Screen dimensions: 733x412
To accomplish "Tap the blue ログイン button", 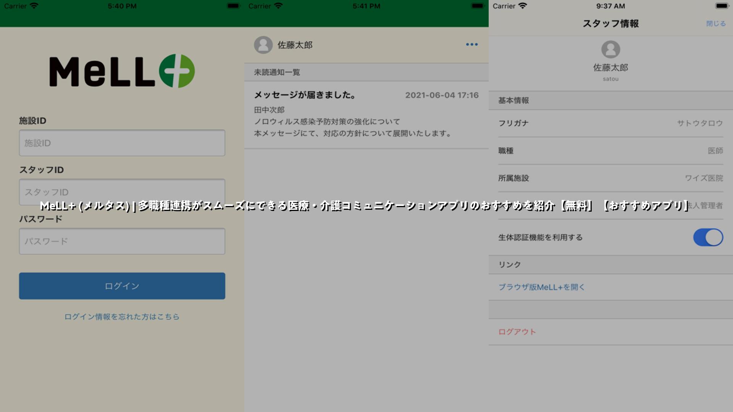I will 122,286.
